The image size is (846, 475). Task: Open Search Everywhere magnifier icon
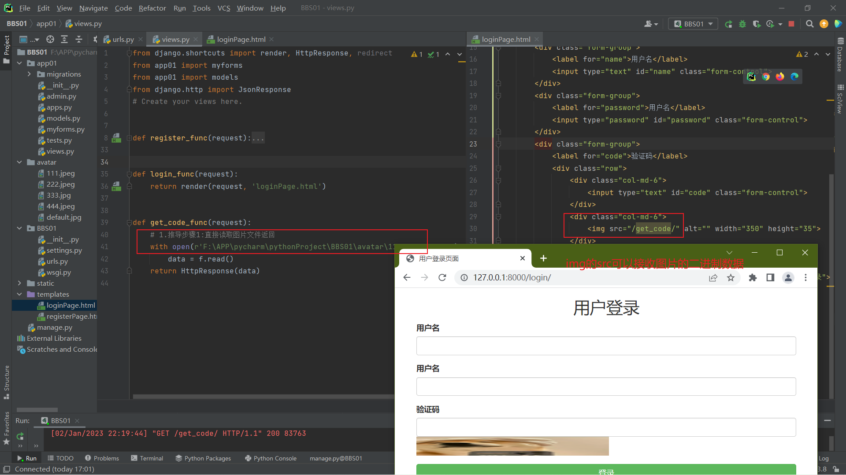809,24
